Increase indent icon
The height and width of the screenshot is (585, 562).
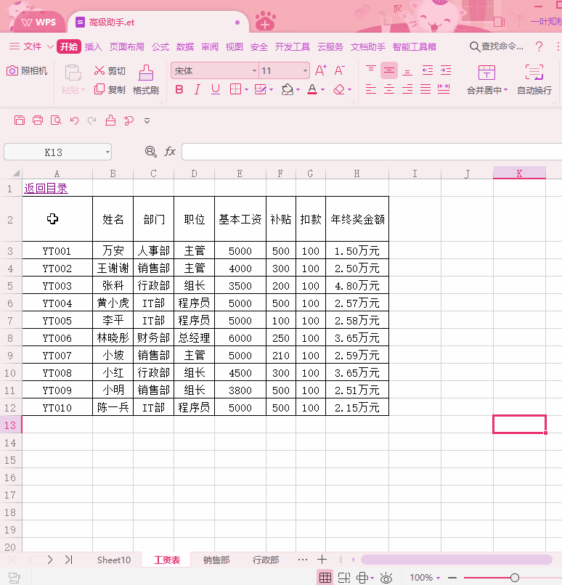pos(446,70)
